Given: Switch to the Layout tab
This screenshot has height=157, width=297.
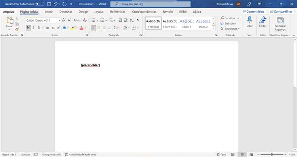Looking at the screenshot, I should coord(99,12).
